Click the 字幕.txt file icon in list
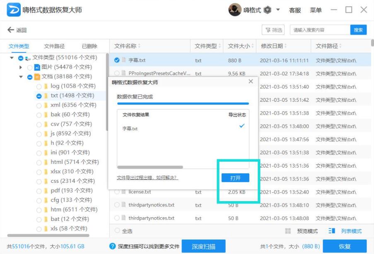 (x=123, y=60)
